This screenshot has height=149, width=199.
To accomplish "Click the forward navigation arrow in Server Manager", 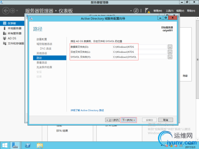I will coord(13,11).
